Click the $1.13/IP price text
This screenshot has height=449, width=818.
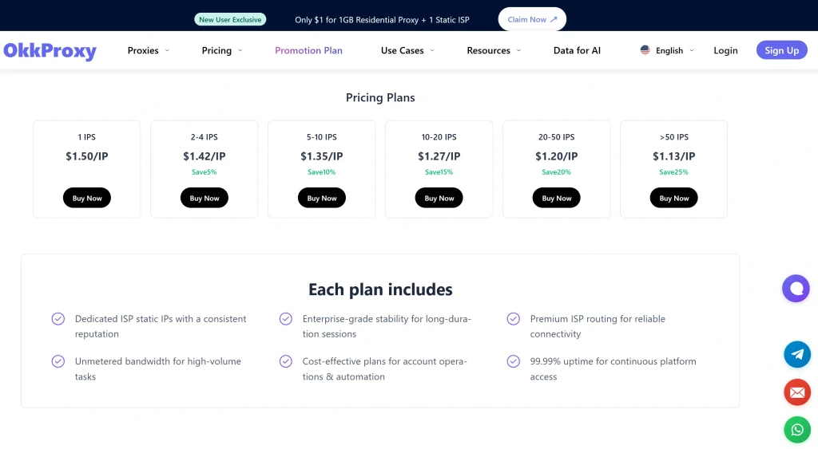(673, 156)
